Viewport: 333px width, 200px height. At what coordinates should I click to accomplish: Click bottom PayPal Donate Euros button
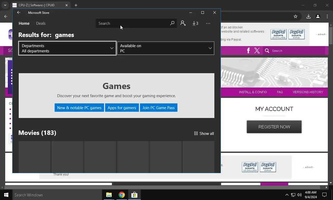tap(268, 167)
